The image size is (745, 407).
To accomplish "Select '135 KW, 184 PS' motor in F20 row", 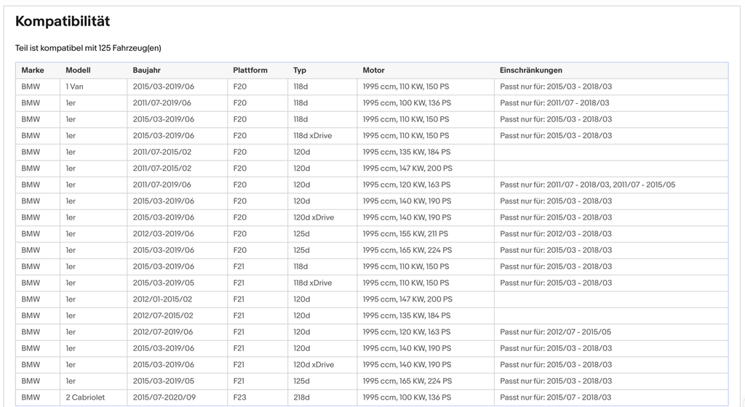I will pyautogui.click(x=406, y=152).
